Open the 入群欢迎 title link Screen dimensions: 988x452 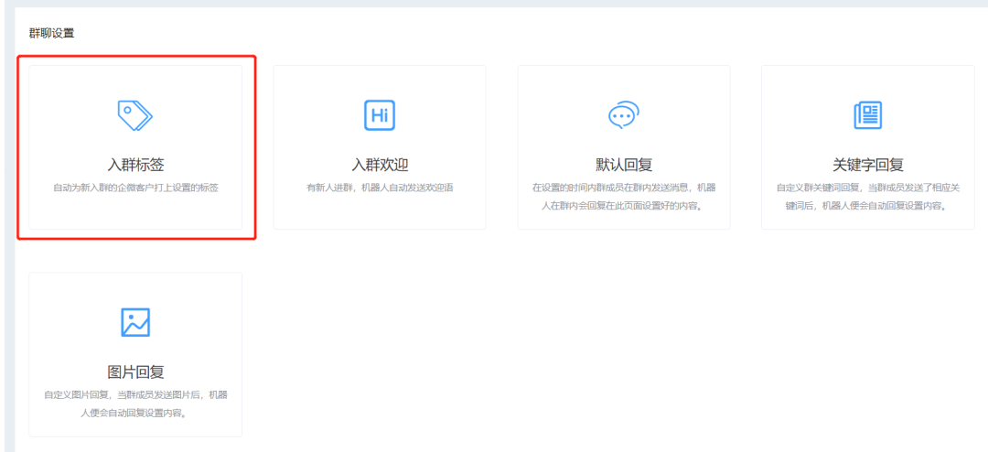coord(380,165)
